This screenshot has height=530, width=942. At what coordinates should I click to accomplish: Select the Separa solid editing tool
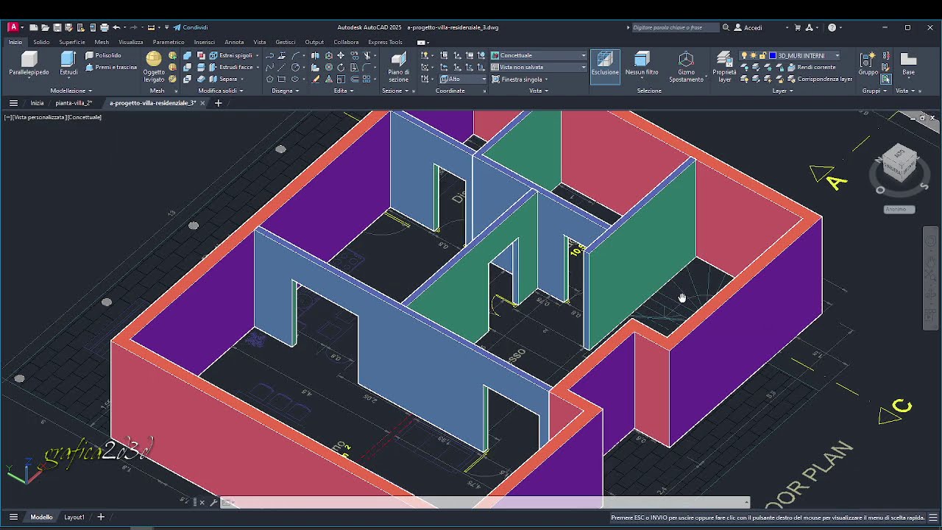pos(227,79)
